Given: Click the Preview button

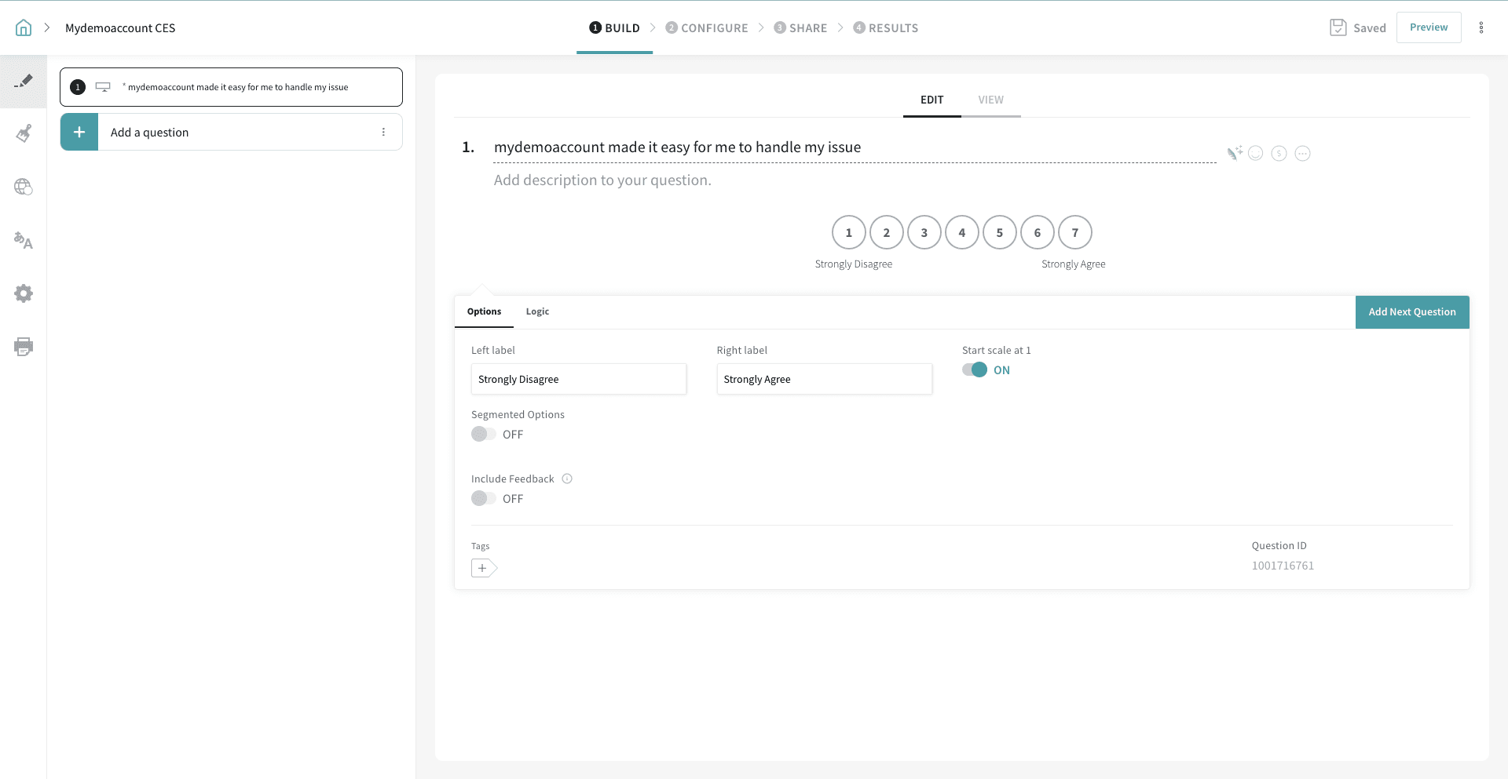Looking at the screenshot, I should pos(1428,27).
